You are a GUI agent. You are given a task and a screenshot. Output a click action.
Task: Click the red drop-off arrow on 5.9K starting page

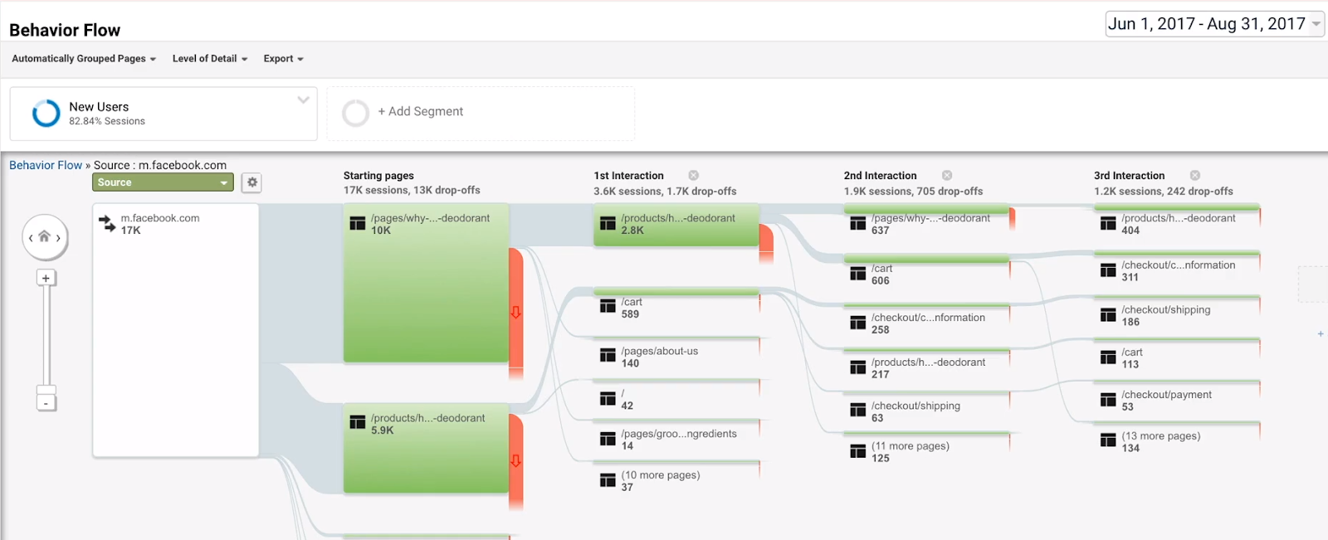(x=515, y=460)
